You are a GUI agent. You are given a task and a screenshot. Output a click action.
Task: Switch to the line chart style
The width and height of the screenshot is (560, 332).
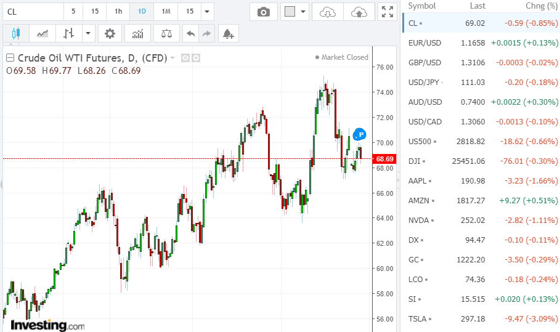pyautogui.click(x=43, y=33)
